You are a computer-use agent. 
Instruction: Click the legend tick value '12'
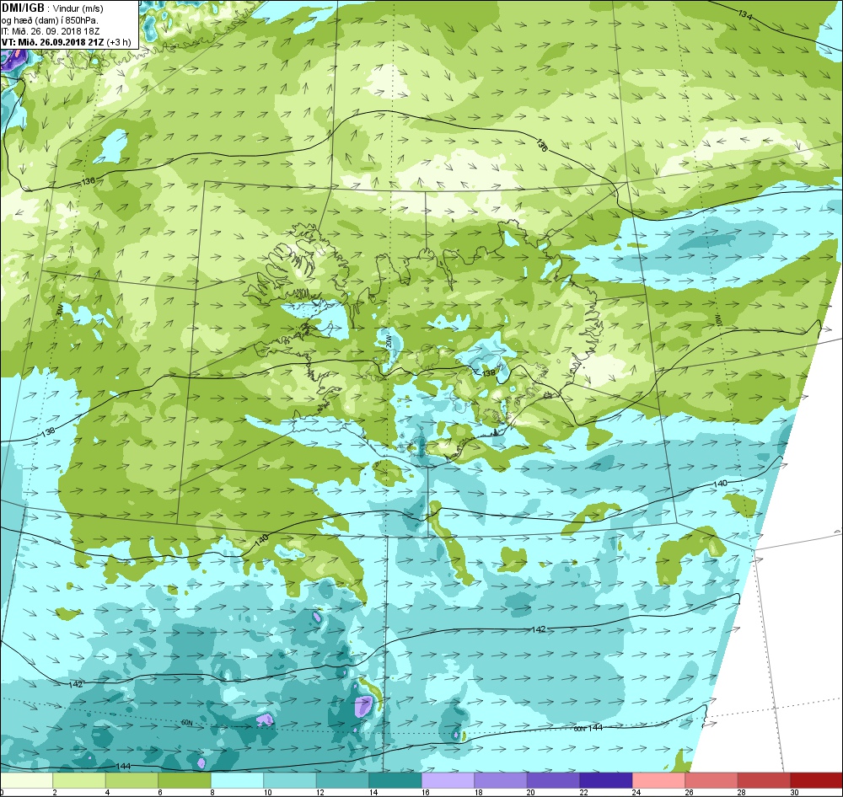pos(319,792)
